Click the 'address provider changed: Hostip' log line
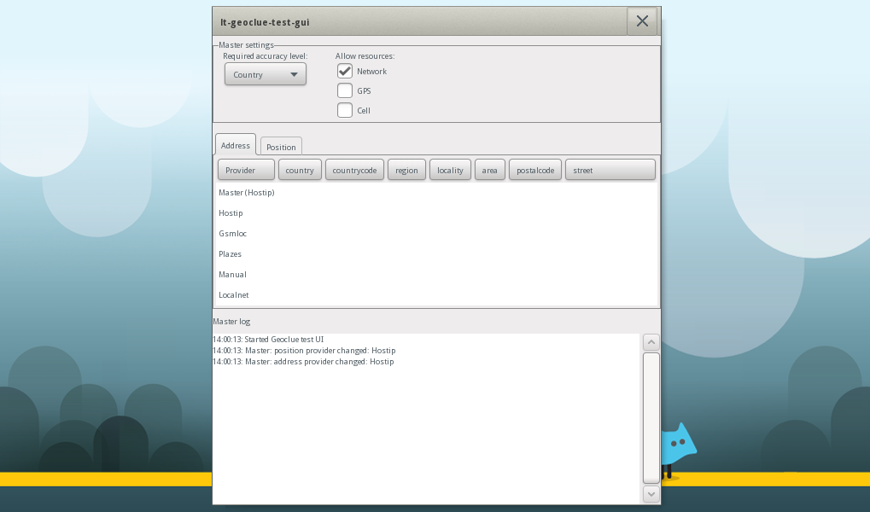This screenshot has height=512, width=870. 303,361
